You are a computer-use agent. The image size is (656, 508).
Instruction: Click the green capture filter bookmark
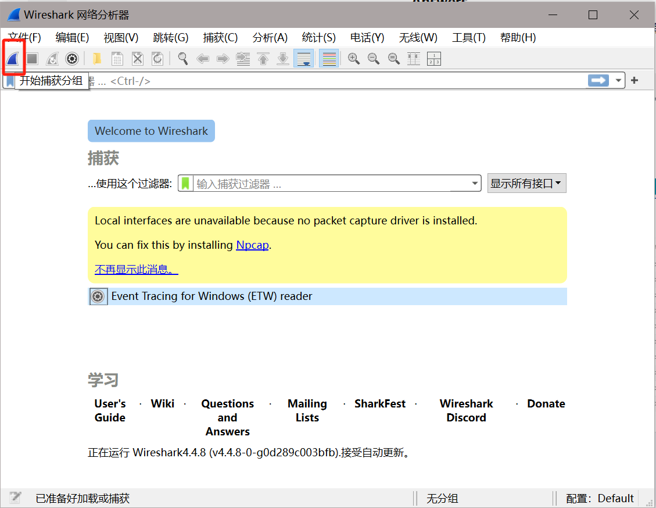click(x=185, y=183)
